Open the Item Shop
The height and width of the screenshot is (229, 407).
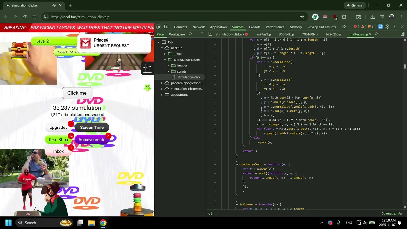click(x=59, y=140)
